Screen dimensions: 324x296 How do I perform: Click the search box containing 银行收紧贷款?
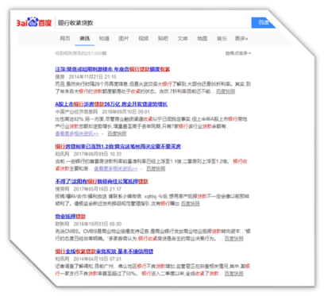[153, 23]
